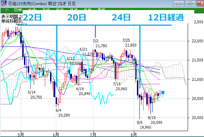The width and height of the screenshot is (204, 137).
Task: Click the 6/4 low date label
Action: [x=58, y=110]
